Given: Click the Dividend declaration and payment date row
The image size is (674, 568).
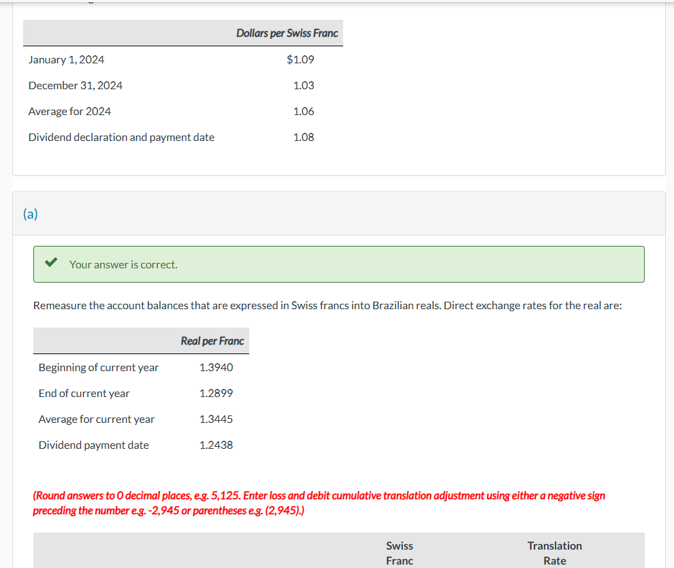Looking at the screenshot, I should point(121,137).
